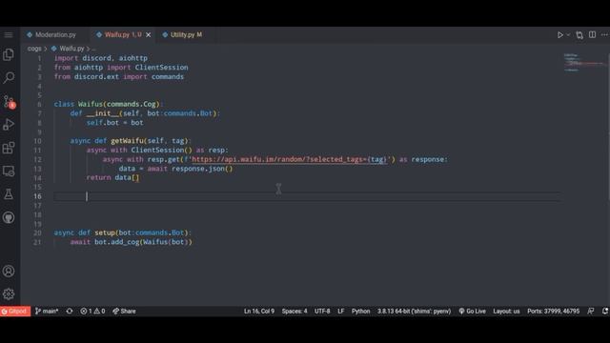Click Go Live in status bar

(x=473, y=312)
